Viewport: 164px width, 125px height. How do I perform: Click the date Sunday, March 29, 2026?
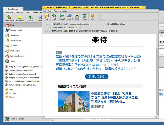[x=66, y=28]
